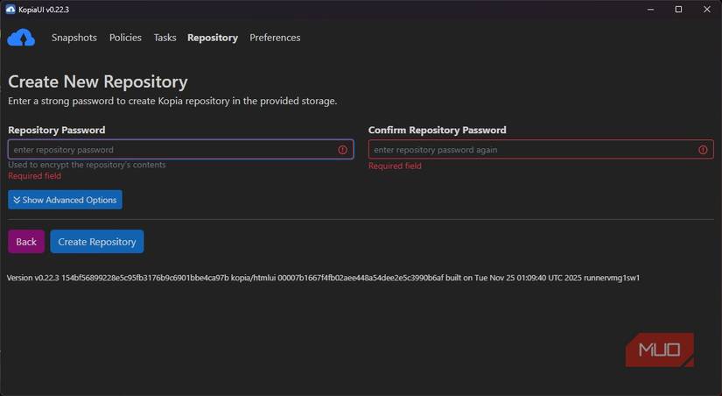This screenshot has width=722, height=396.
Task: Click the Back button
Action: click(26, 242)
